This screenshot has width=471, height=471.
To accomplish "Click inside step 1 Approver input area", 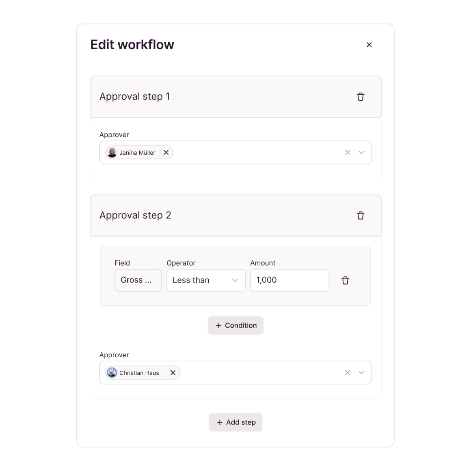I will coord(256,153).
